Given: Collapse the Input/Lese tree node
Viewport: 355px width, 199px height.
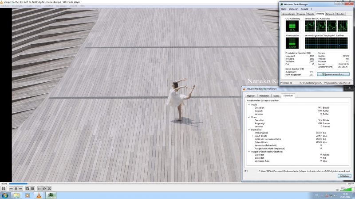Looking at the screenshot, I should pyautogui.click(x=249, y=130).
